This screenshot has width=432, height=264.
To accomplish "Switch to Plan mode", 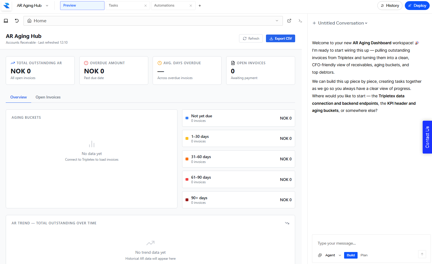I will click(364, 255).
